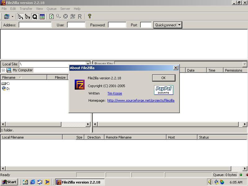Focus the Address input field
This screenshot has height=186, width=248.
pos(35,25)
